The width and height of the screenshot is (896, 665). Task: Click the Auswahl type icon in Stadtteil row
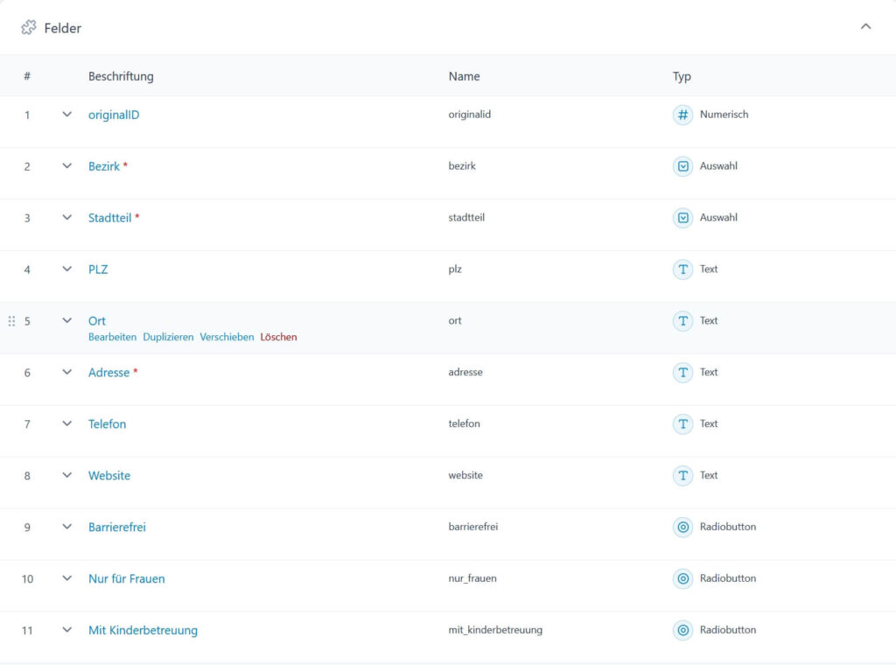tap(682, 218)
